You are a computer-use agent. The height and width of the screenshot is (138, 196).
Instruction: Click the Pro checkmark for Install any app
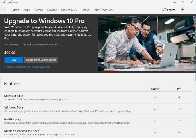(179, 121)
